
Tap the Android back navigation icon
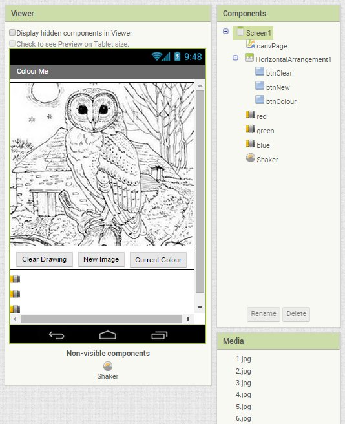point(56,335)
